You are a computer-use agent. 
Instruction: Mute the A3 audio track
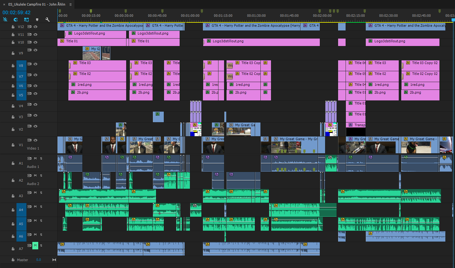click(35, 192)
